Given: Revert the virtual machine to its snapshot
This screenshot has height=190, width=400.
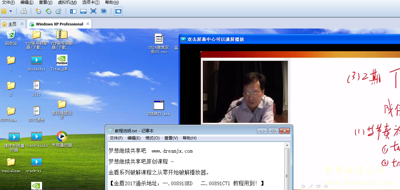Looking at the screenshot, I should click(48, 11).
